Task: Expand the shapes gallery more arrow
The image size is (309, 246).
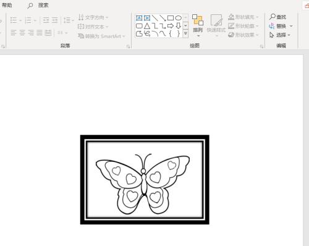Action: (185, 33)
